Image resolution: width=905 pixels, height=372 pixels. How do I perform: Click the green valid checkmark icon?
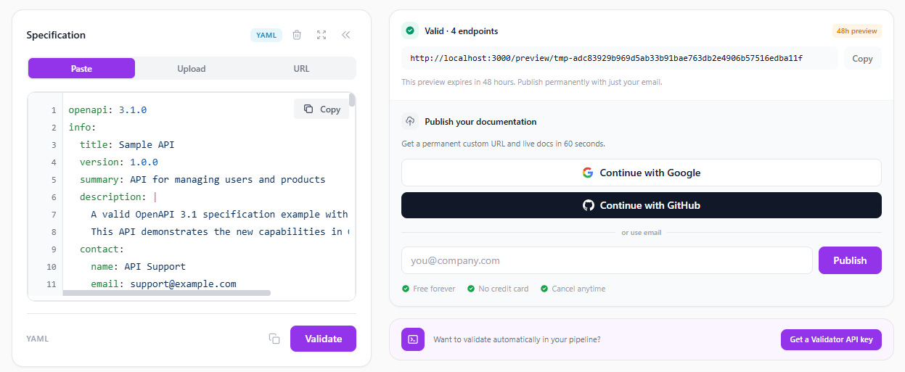pyautogui.click(x=410, y=30)
